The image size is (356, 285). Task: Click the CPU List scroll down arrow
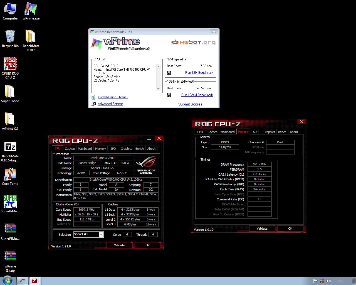coord(159,89)
